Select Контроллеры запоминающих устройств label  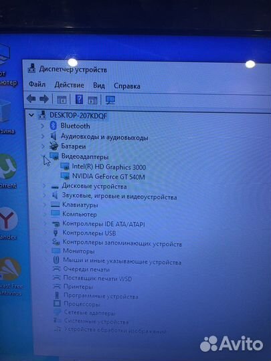[122, 243]
